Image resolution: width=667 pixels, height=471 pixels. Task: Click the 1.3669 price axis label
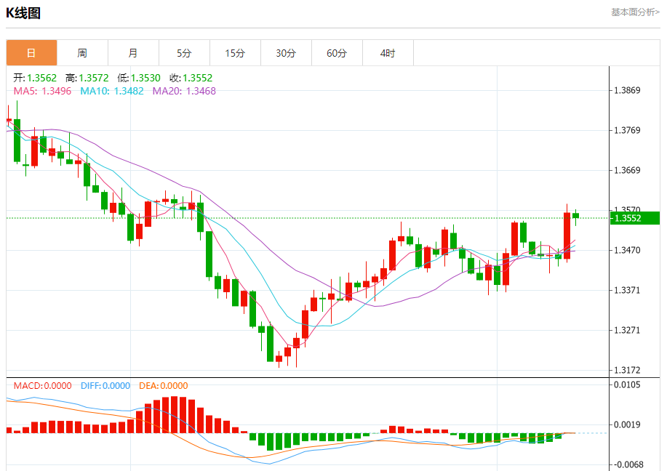[627, 170]
